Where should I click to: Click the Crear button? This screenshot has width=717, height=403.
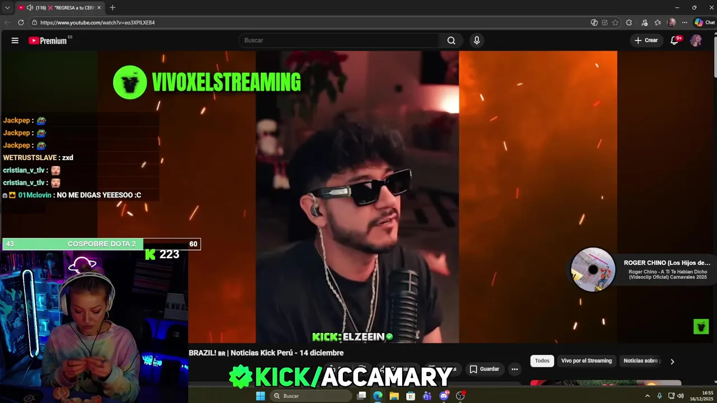(646, 40)
